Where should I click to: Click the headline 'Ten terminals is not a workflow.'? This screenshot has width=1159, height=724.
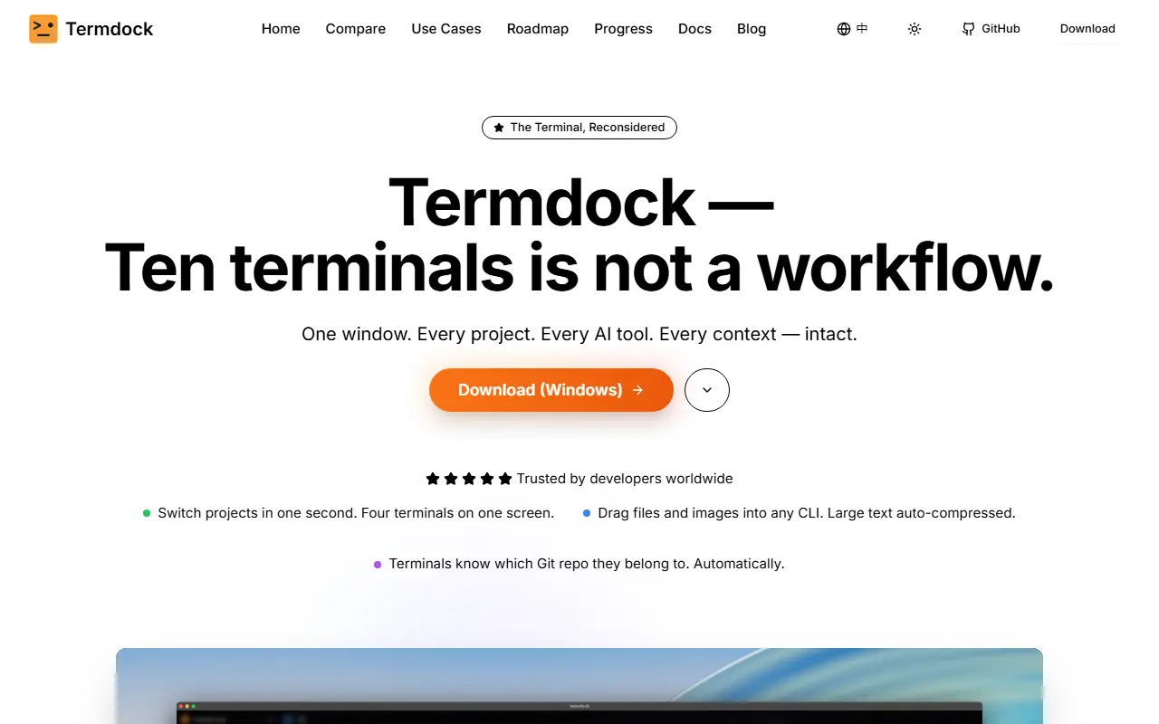point(579,268)
